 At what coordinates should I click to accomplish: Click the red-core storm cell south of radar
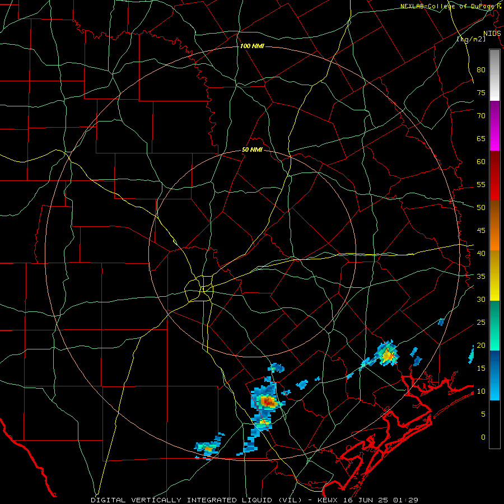268,401
